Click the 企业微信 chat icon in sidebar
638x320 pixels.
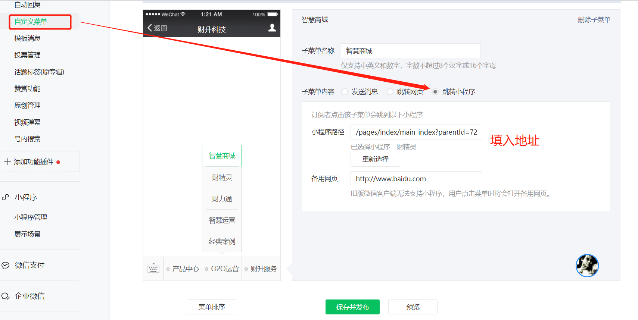[6, 296]
